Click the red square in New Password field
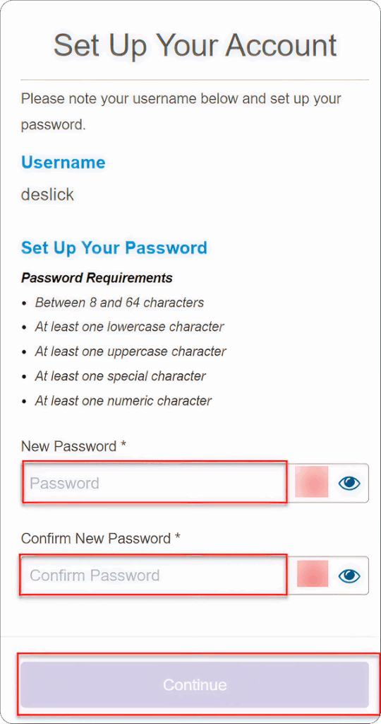Viewport: 381px width, 724px height. (x=312, y=481)
